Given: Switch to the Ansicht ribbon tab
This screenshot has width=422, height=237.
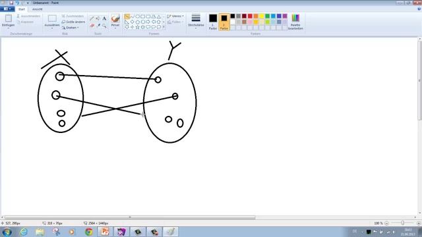Looking at the screenshot, I should 37,9.
